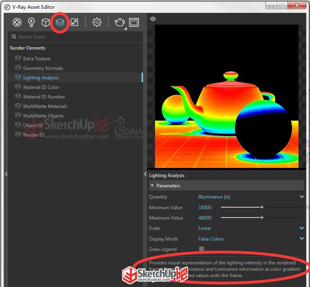Open the Scale dropdown
The height and width of the screenshot is (287, 310).
click(x=302, y=228)
